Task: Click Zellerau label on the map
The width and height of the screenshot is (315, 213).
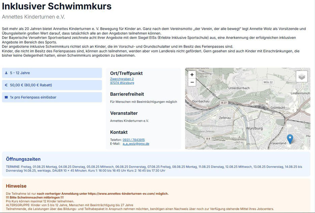Action: pyautogui.click(x=225, y=118)
